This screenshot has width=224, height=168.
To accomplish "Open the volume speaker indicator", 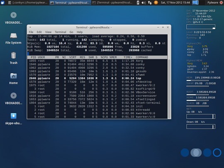I will 144,2.
